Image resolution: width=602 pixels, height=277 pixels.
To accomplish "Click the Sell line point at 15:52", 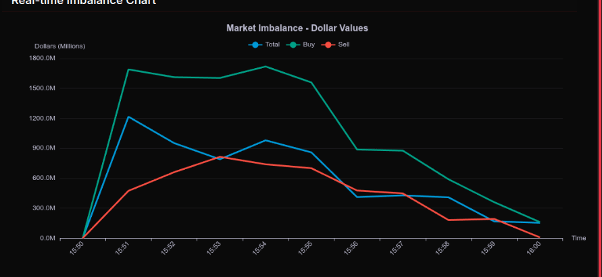I will (x=174, y=172).
